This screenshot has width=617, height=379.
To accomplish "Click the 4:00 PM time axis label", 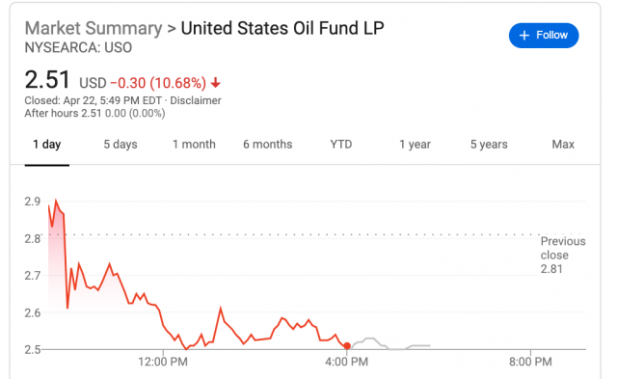I will [x=347, y=362].
